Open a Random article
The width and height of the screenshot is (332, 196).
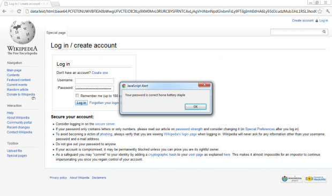pyautogui.click(x=18, y=89)
